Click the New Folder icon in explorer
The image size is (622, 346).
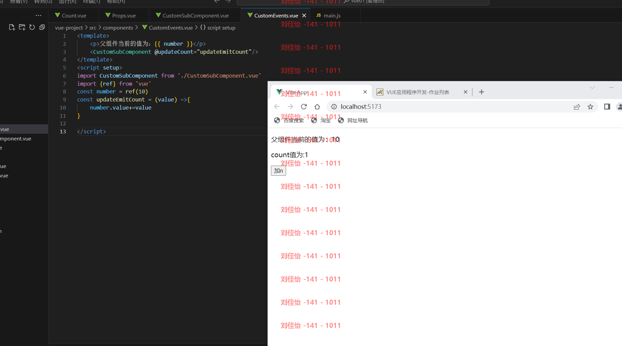tap(22, 27)
